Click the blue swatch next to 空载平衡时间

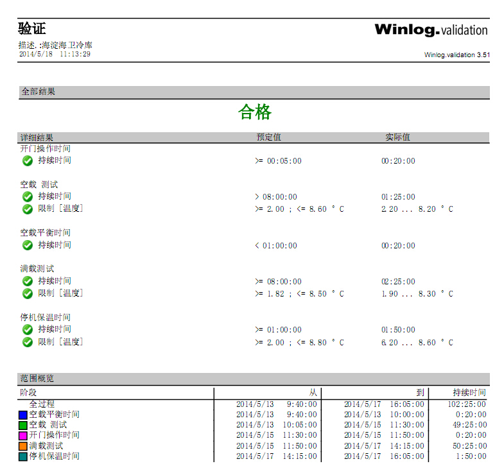(x=23, y=415)
